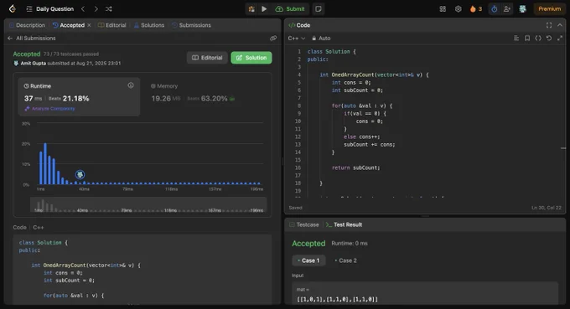Toggle the Auto lock setting
This screenshot has width=570, height=309.
[x=321, y=39]
